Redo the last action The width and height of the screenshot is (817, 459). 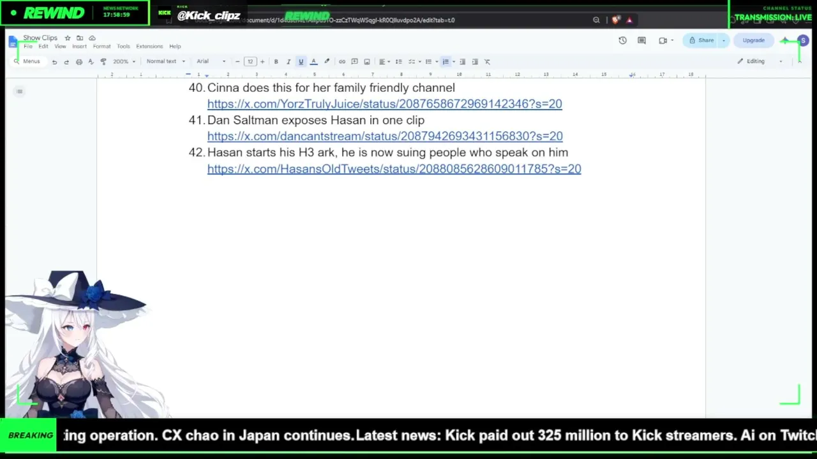pyautogui.click(x=66, y=62)
